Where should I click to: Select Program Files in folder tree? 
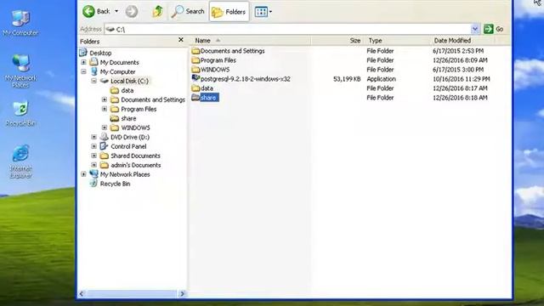tap(133, 110)
